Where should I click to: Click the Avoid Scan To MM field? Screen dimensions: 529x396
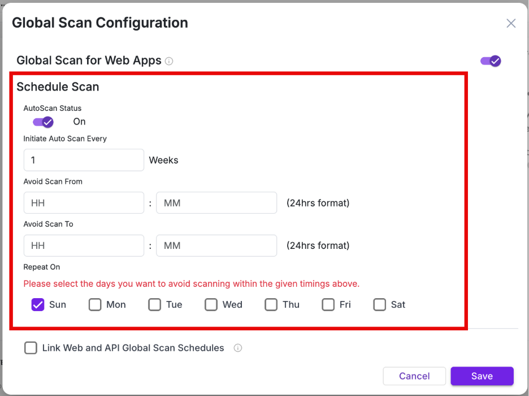[216, 246]
